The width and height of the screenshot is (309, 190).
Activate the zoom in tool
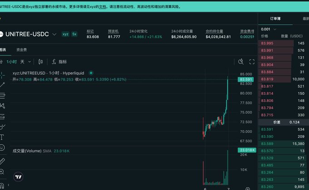tap(2, 172)
